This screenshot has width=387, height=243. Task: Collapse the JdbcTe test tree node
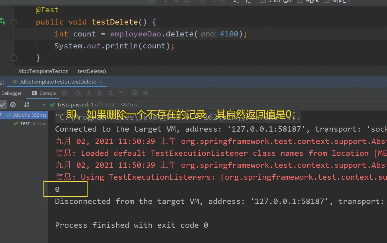[1, 115]
